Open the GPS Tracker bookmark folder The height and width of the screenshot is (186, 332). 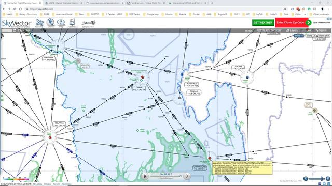133,14
